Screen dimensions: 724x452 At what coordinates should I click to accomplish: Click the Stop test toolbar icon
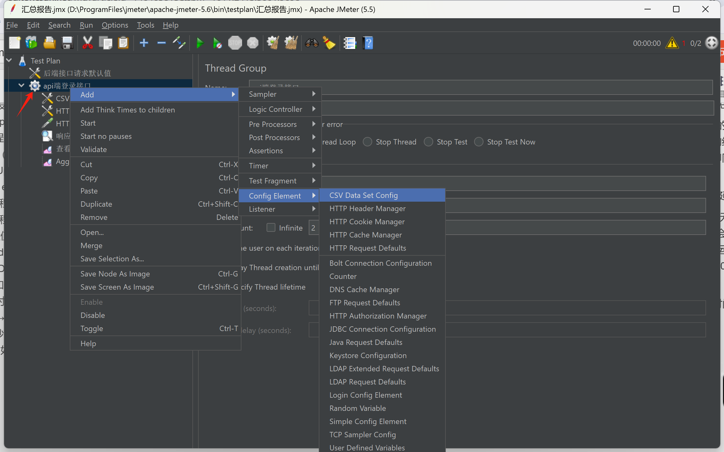tap(235, 43)
